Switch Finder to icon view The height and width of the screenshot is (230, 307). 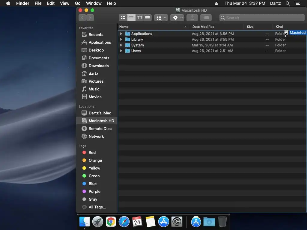(123, 18)
